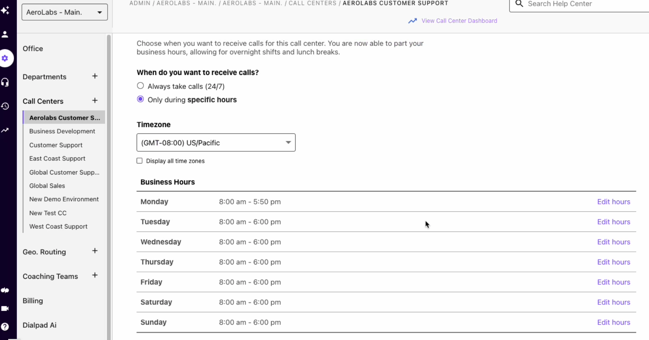Add Geo. Routing with plus icon
The width and height of the screenshot is (649, 340).
point(95,251)
